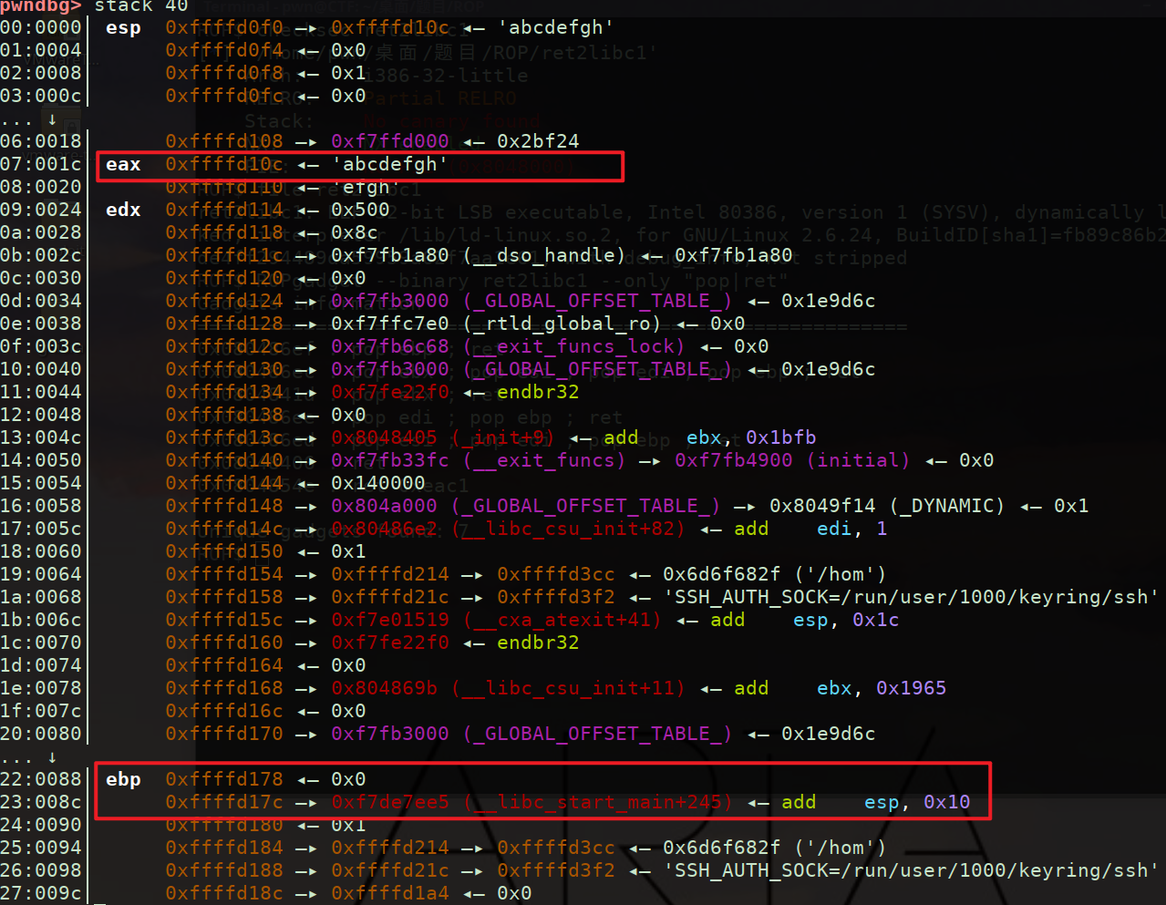The image size is (1166, 905).
Task: Click the (_rtld_global_ro) symbol
Action: coord(562,324)
